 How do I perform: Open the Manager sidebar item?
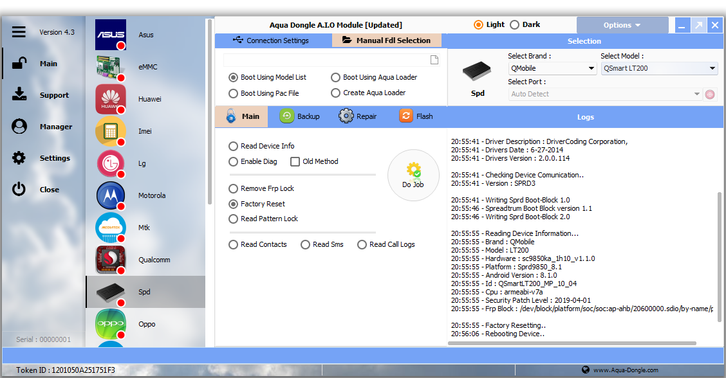(x=56, y=127)
